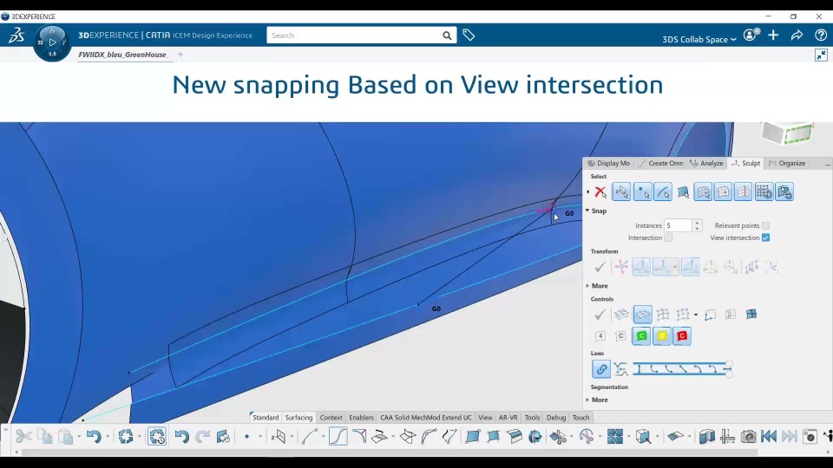This screenshot has height=468, width=833.
Task: Select the curve selection filter icon
Action: coord(663,192)
